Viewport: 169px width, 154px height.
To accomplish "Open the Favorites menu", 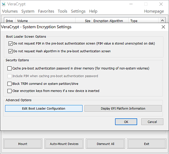I will coord(46,11).
